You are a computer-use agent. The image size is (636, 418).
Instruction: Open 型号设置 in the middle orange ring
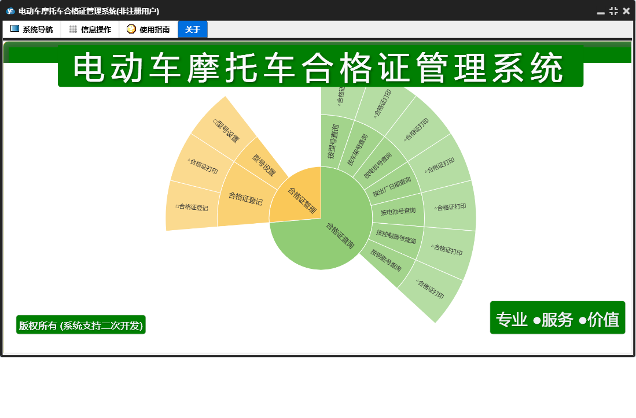click(264, 165)
